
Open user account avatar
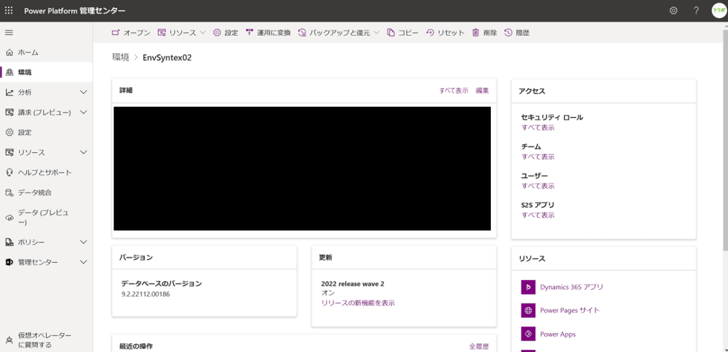click(719, 10)
